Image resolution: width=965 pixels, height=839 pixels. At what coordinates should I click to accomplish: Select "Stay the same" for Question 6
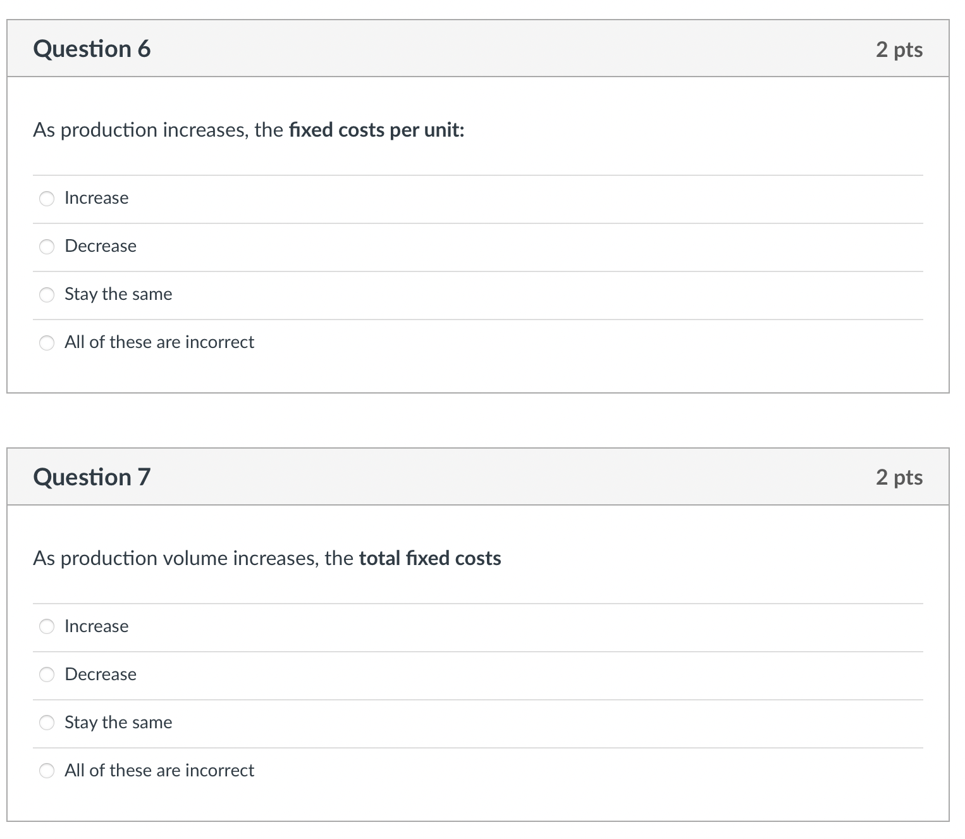(46, 294)
